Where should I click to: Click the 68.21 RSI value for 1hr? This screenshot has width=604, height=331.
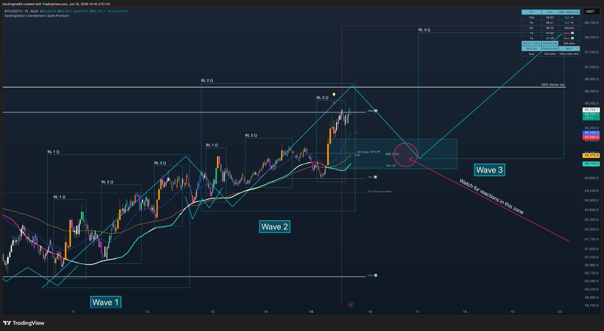point(550,23)
